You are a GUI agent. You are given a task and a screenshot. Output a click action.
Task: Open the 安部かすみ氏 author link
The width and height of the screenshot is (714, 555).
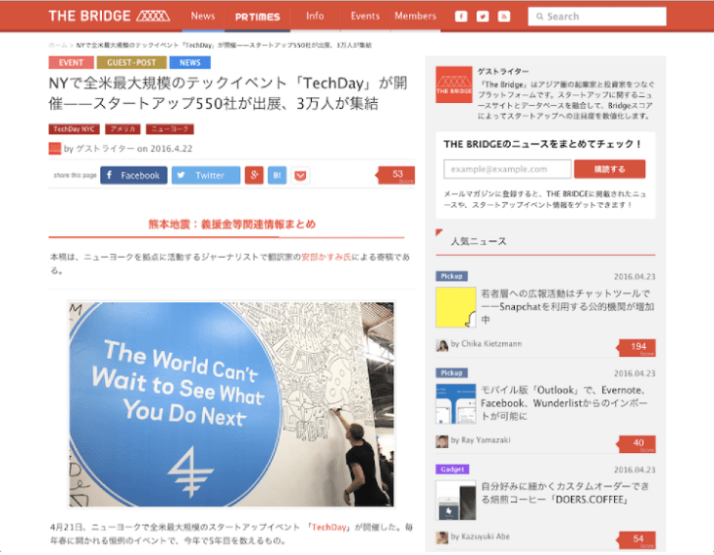click(x=326, y=257)
